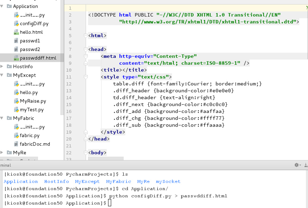This screenshot has width=308, height=208.
Task: Select passwd2 in the Application folder
Action: (30, 50)
